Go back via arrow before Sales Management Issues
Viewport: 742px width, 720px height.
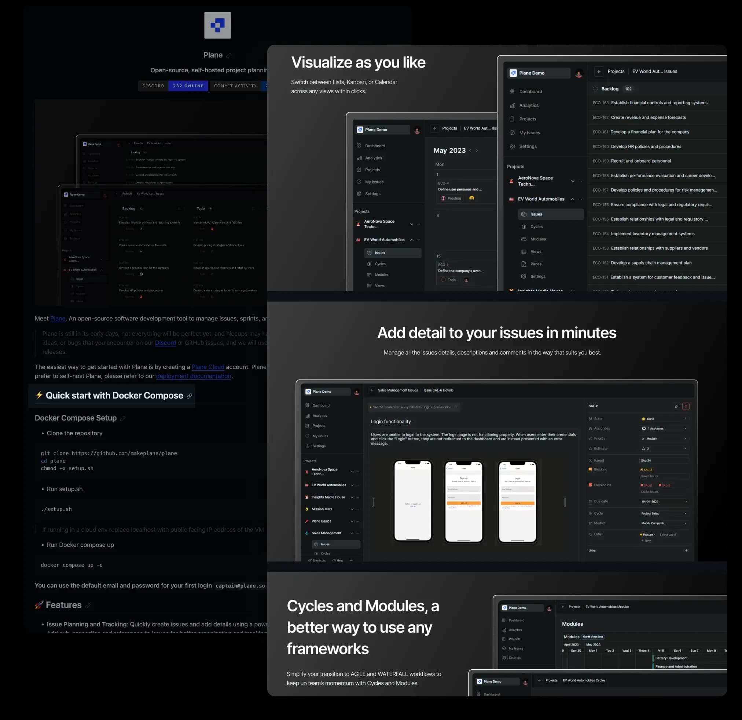click(x=372, y=390)
